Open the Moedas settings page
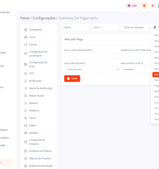This screenshot has width=159, height=169. tap(39, 133)
